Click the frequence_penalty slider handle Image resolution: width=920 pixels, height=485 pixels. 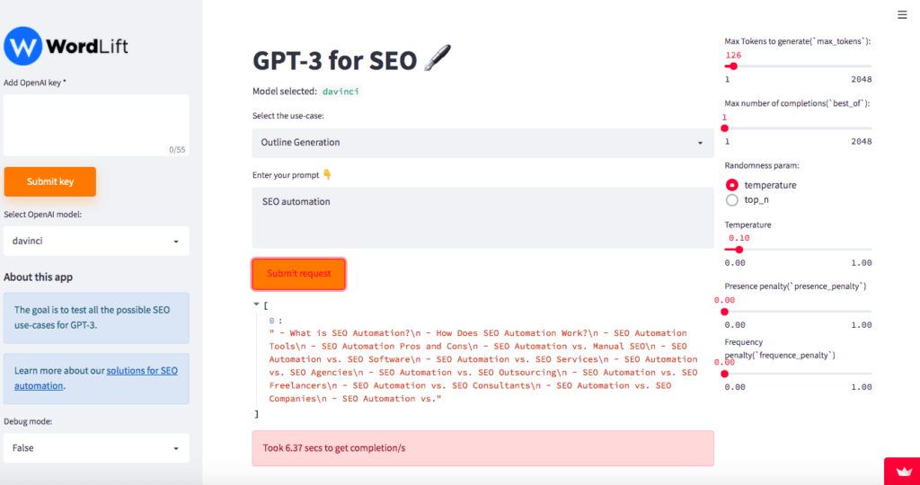(725, 374)
